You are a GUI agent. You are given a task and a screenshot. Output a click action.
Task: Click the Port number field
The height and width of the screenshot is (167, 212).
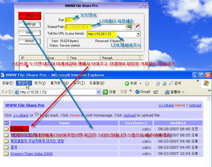(x=72, y=20)
